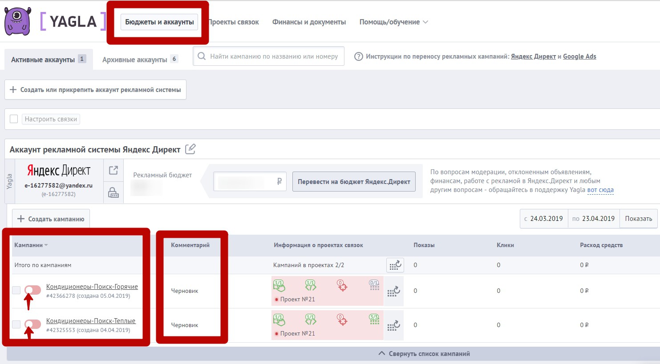
Task: Focus the budget amount input field
Action: click(249, 181)
